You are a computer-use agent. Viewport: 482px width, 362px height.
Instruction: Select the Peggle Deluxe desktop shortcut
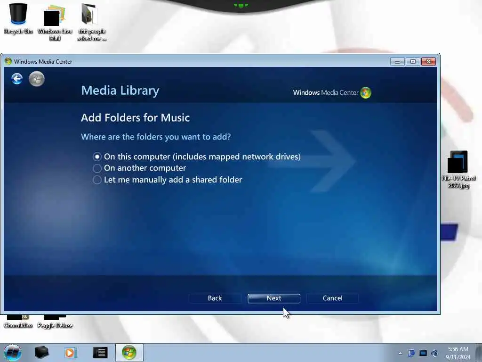click(x=55, y=322)
